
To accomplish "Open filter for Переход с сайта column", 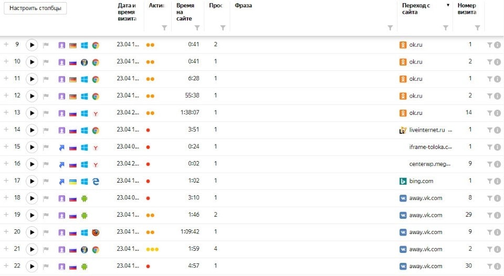I will [446, 27].
